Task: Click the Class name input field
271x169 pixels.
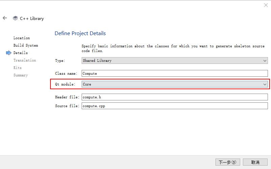Action: (174, 73)
